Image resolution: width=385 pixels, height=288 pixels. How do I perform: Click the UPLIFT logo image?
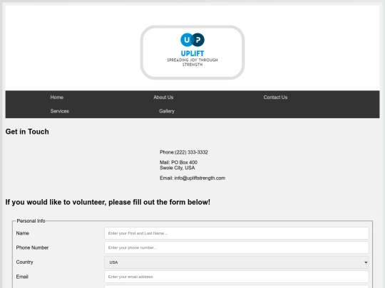point(192,52)
